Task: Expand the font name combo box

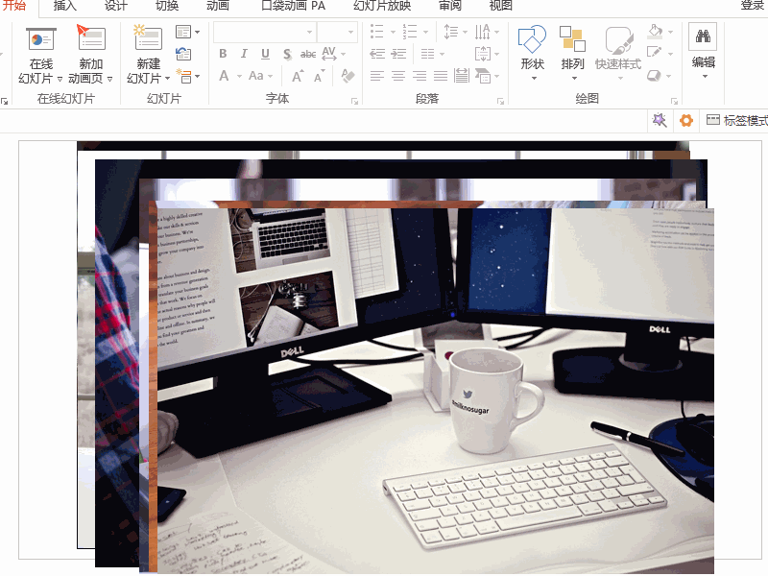Action: click(x=309, y=33)
